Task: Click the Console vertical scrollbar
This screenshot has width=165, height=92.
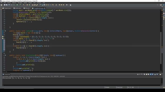Action: pyautogui.click(x=162, y=81)
